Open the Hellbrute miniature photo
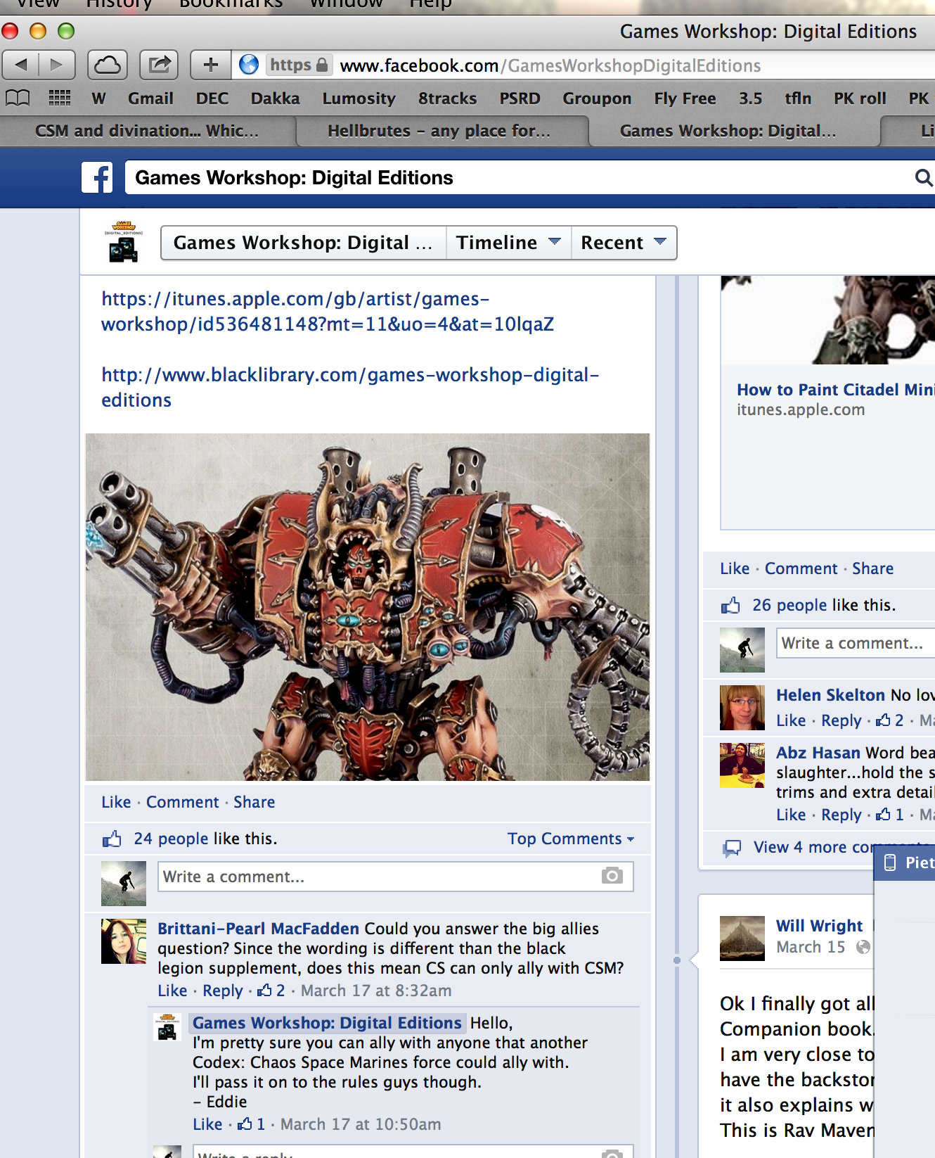This screenshot has width=935, height=1158. 367,607
